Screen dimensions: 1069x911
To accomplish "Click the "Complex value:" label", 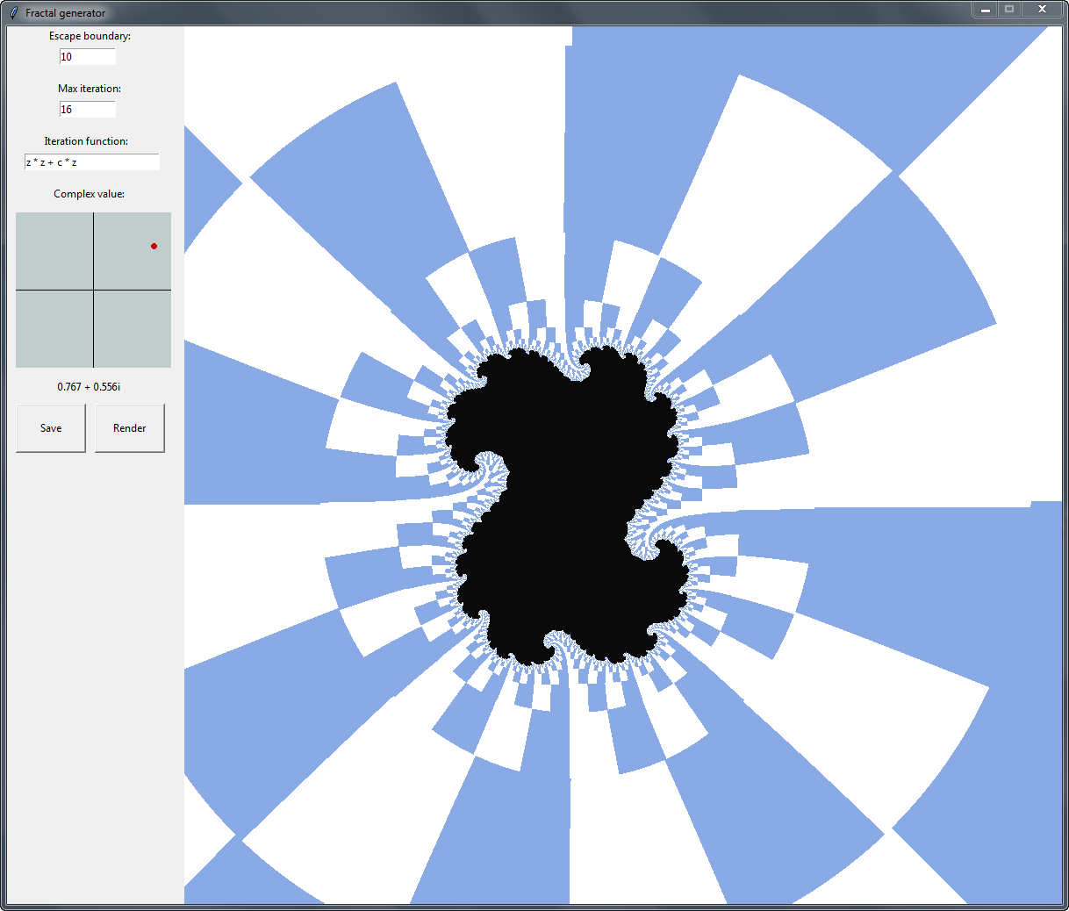I will [89, 194].
